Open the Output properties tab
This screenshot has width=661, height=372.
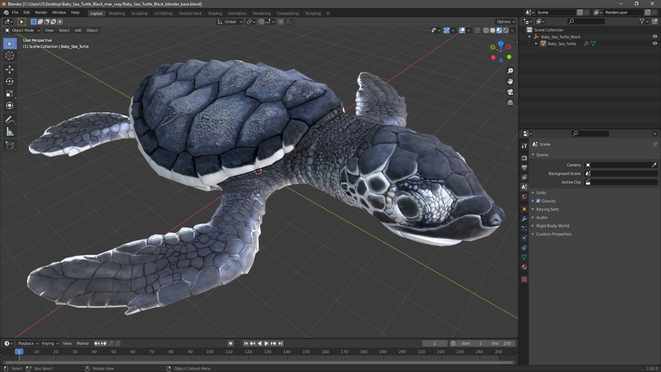[524, 167]
